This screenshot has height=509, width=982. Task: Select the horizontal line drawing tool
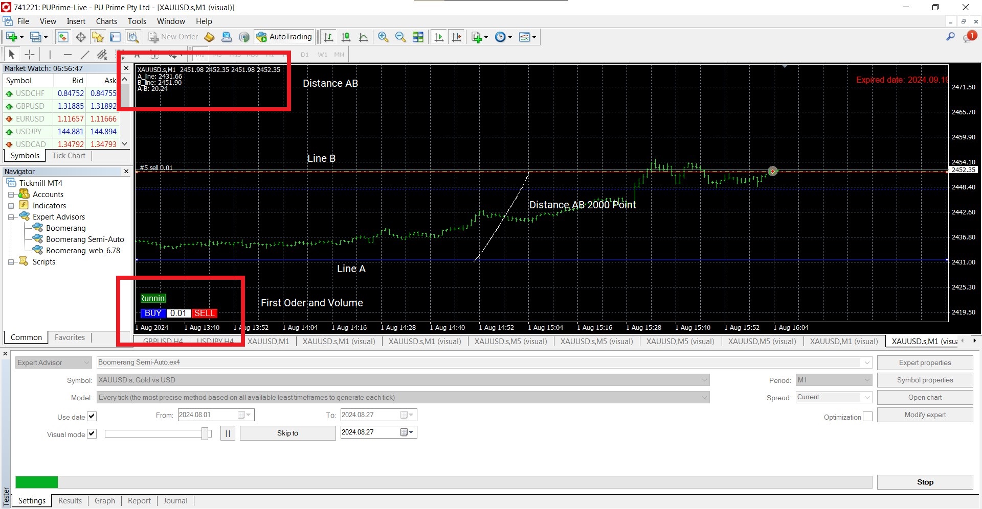68,54
